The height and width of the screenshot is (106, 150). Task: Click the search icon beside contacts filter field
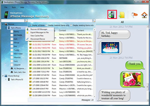coord(26,21)
